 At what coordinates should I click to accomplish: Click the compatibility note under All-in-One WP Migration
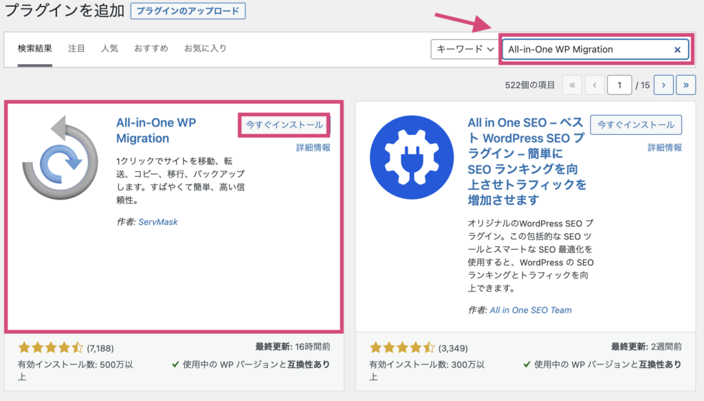tap(251, 364)
